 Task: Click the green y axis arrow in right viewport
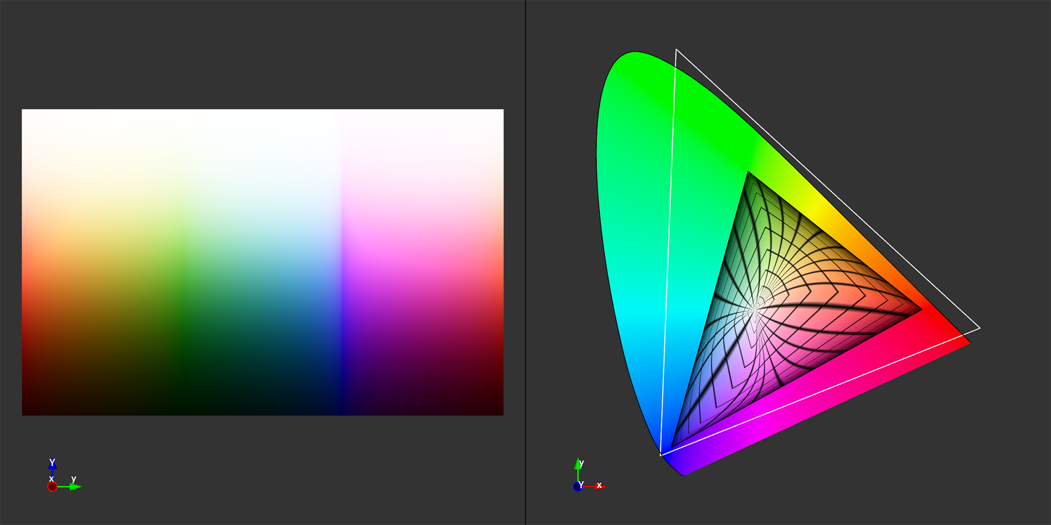[x=578, y=464]
